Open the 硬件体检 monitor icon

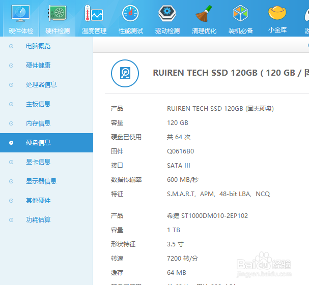[x=21, y=13]
